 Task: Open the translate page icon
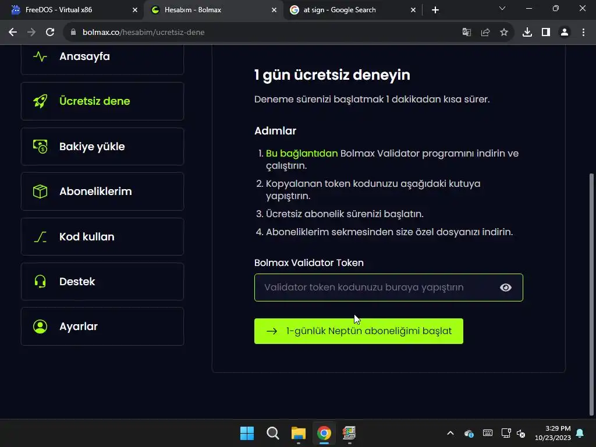click(466, 33)
